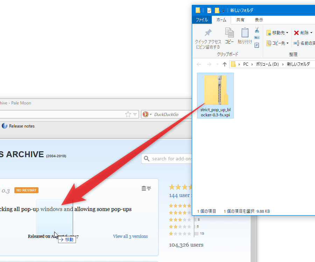Viewport: 315px width, 262px height.
Task: Open the View all 3 versions link
Action: coord(130,236)
